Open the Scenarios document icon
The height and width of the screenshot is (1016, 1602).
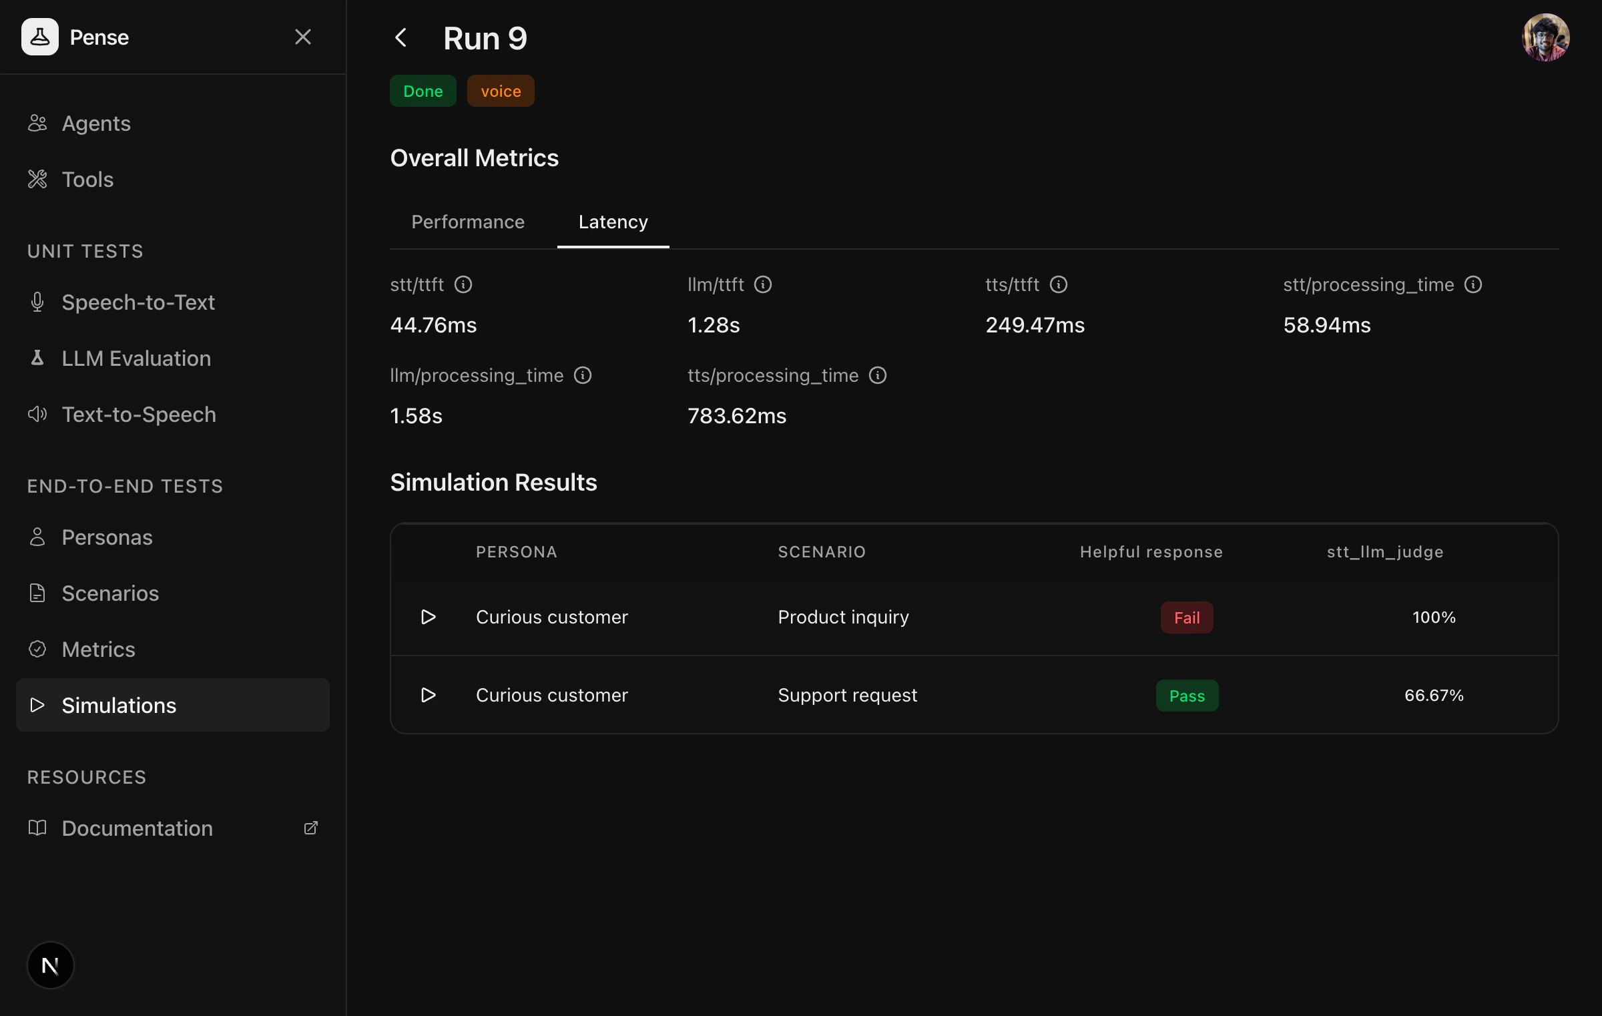[x=37, y=593]
